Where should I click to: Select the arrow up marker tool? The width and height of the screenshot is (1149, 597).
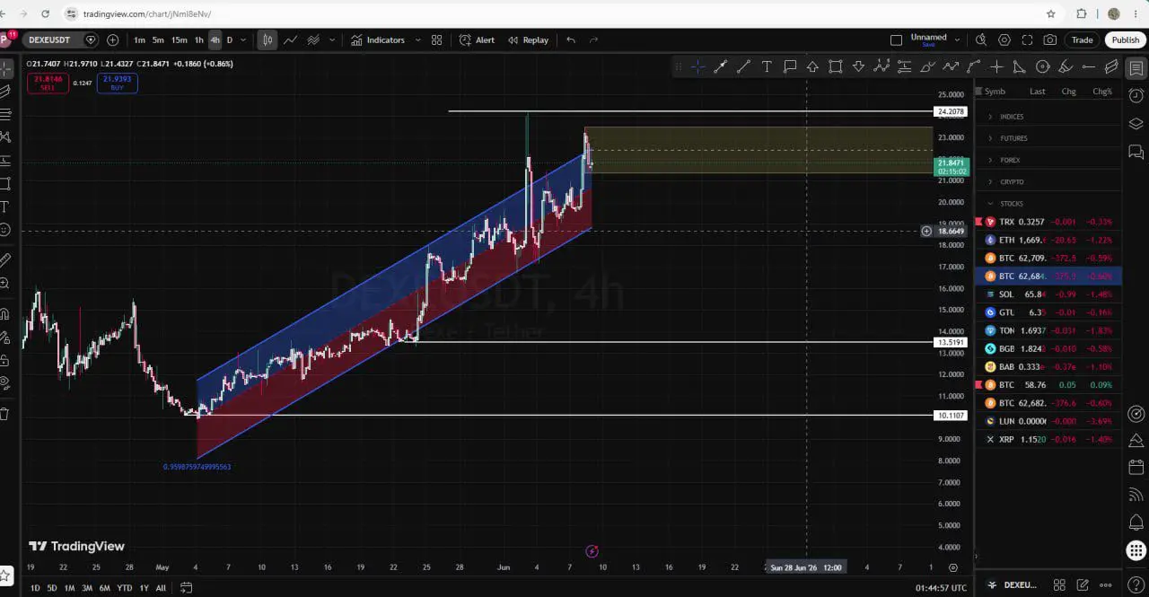click(812, 66)
